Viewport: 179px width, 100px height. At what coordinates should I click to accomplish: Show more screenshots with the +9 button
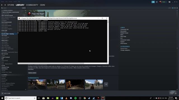coord(106,84)
